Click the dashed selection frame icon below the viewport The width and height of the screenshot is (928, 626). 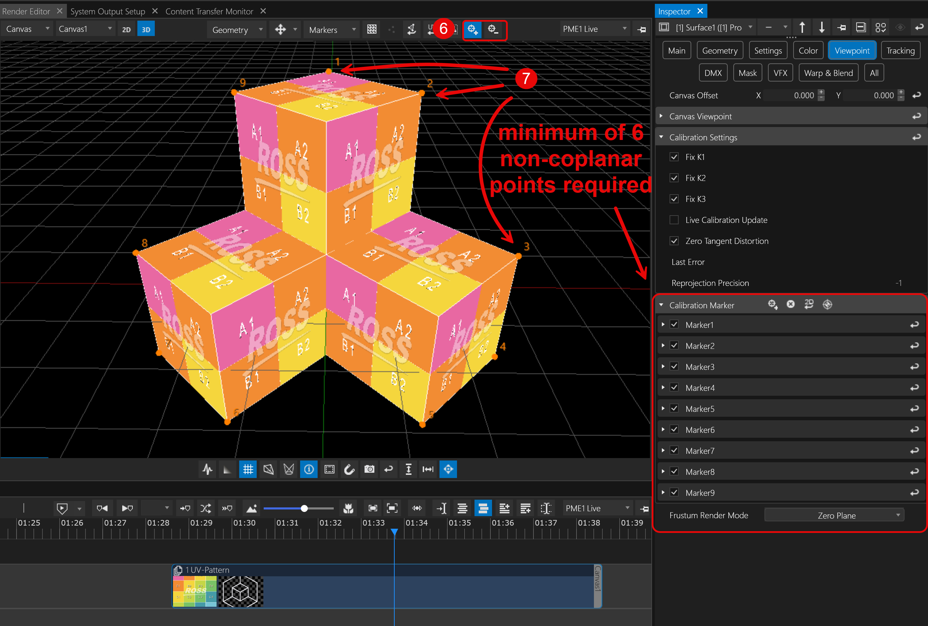329,469
